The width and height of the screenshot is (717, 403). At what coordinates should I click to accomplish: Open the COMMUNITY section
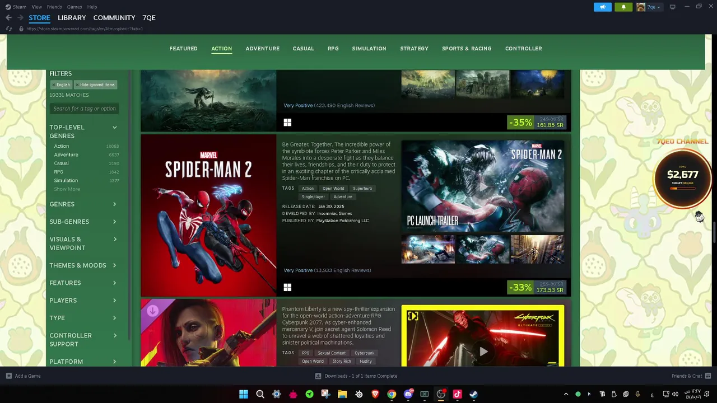tap(114, 18)
